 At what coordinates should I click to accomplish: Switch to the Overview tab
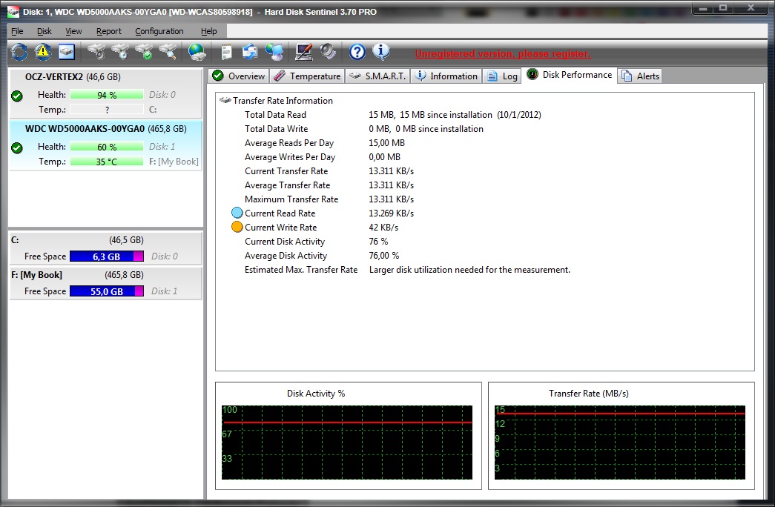pos(239,76)
